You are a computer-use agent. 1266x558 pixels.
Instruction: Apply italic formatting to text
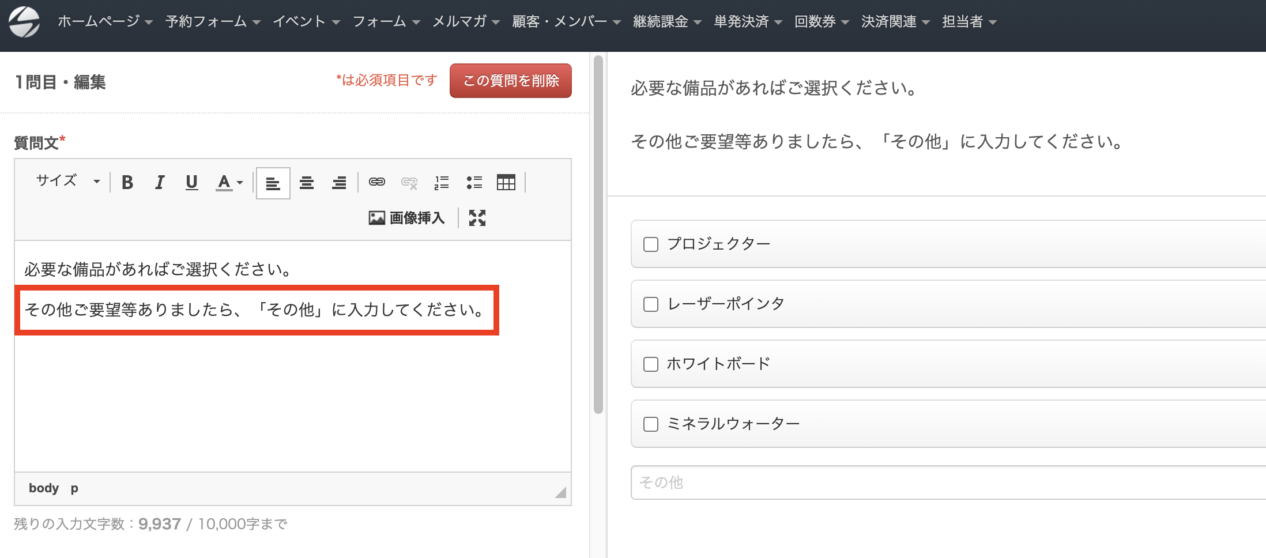(x=160, y=183)
